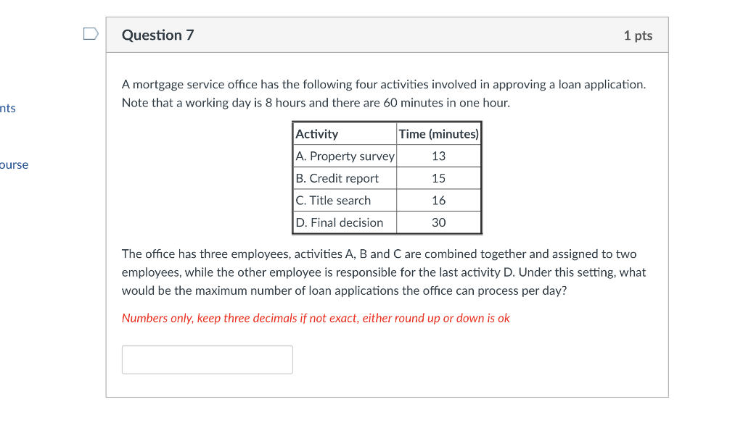Click the value 15 in the table

point(438,177)
